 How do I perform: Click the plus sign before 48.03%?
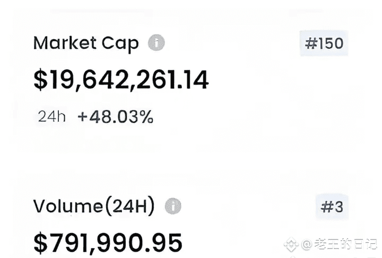coord(82,117)
